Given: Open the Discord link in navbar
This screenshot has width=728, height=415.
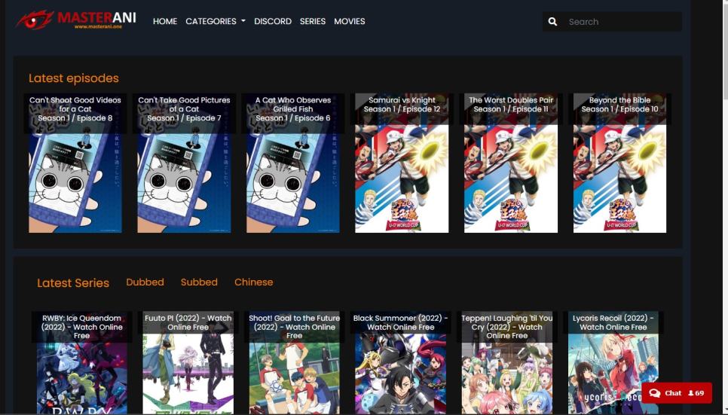Looking at the screenshot, I should [x=273, y=21].
